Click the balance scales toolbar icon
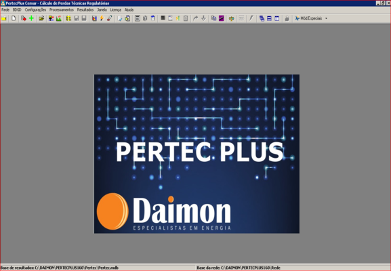 (x=231, y=18)
